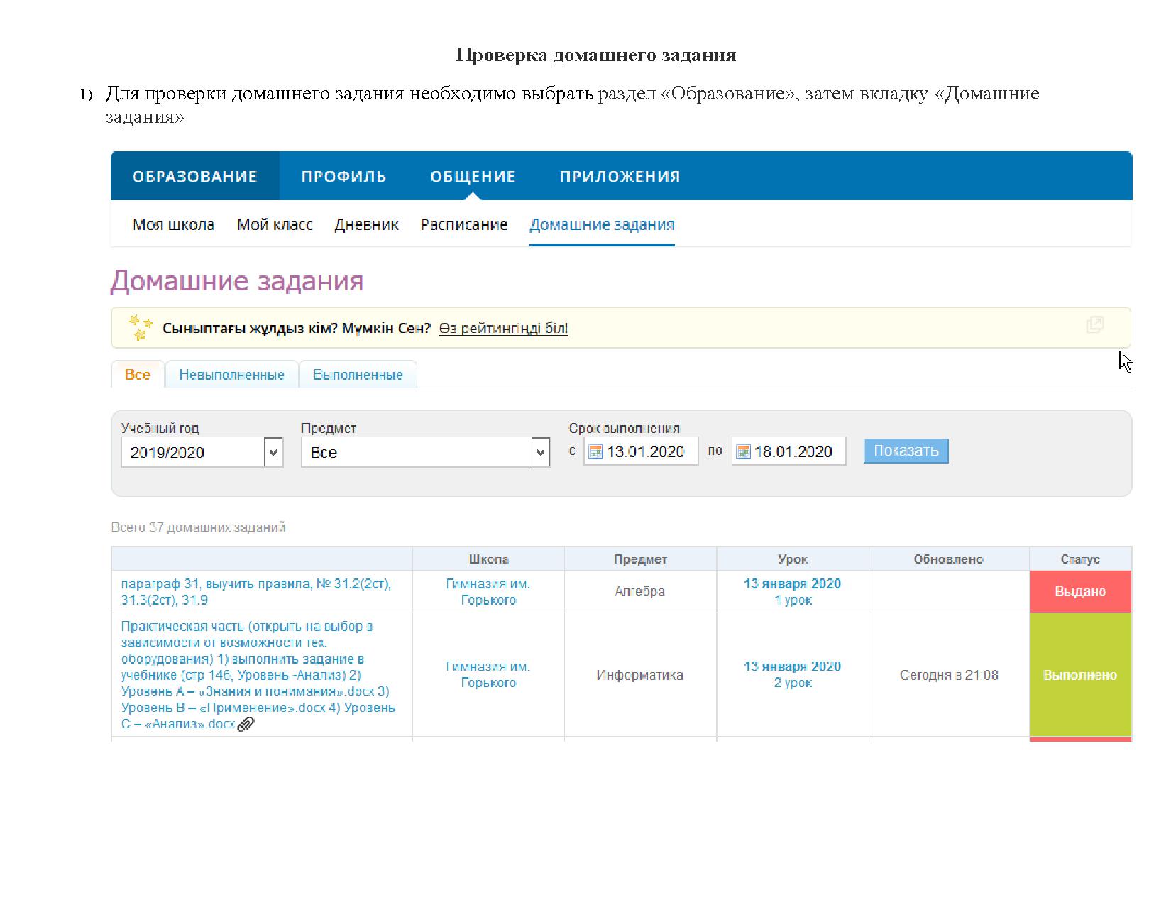Switch to the Все filter tab
Viewport: 1171px width, 905px height.
pyautogui.click(x=138, y=375)
